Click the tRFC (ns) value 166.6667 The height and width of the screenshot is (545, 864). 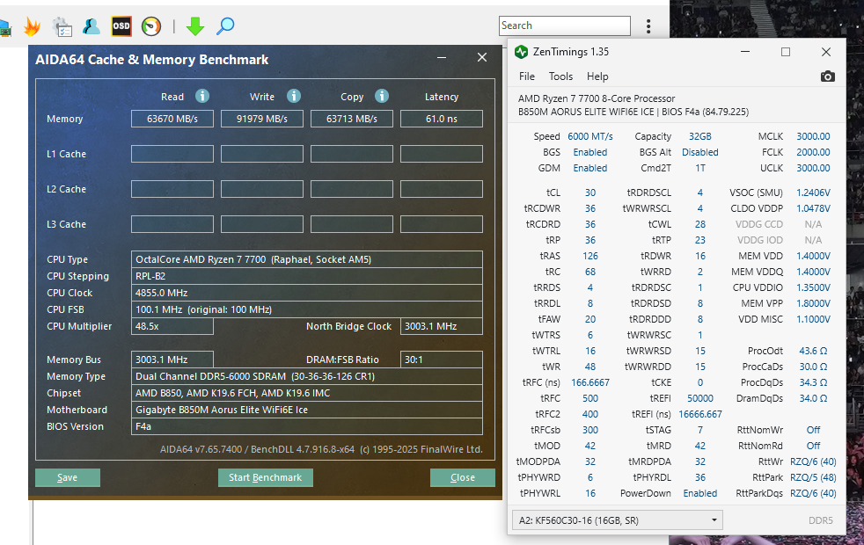[x=590, y=382]
